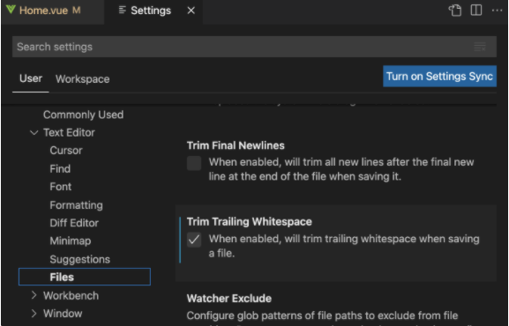Split the editor to the right
509x326 pixels.
click(475, 11)
